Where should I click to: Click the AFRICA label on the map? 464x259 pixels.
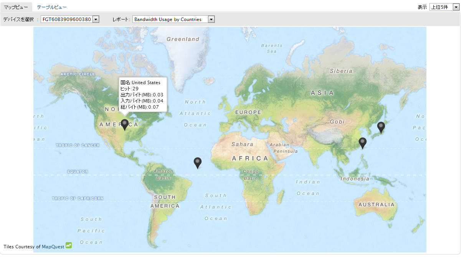tap(250, 158)
